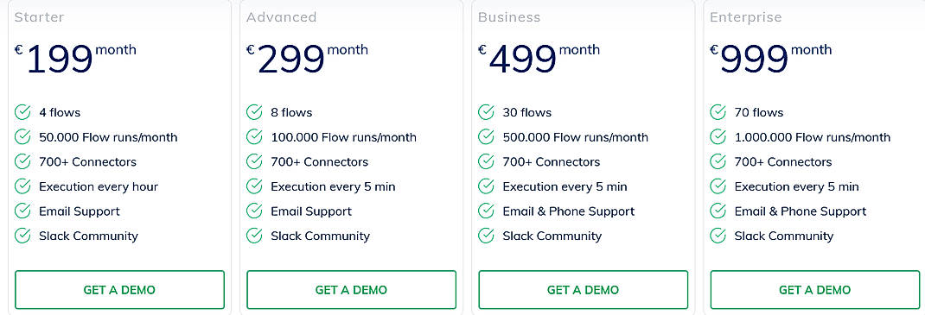The width and height of the screenshot is (925, 315).
Task: Click checkmark icon next to 8 flows
Action: (x=254, y=112)
